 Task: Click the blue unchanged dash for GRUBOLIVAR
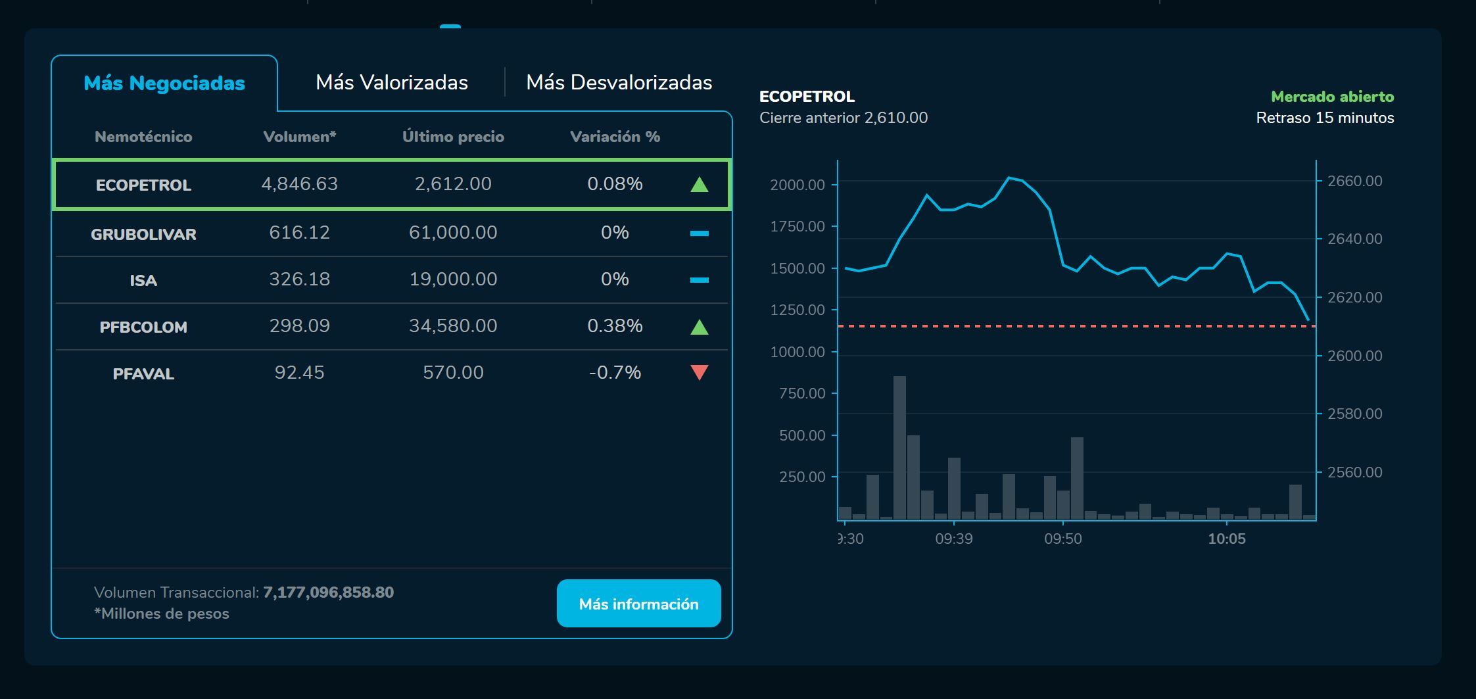tap(699, 233)
